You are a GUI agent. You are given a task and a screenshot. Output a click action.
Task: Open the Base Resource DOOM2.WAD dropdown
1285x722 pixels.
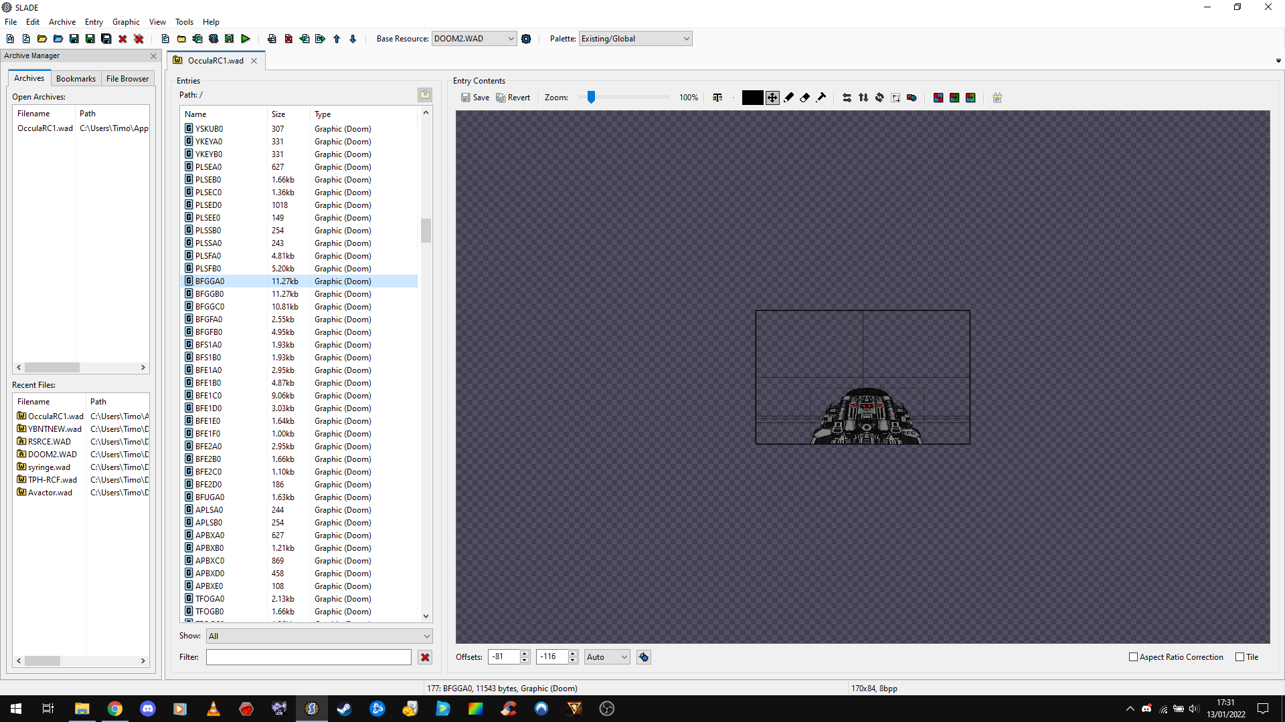click(x=474, y=39)
